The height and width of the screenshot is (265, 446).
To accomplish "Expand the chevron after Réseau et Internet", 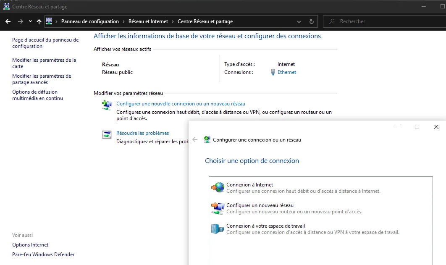I will (x=173, y=21).
